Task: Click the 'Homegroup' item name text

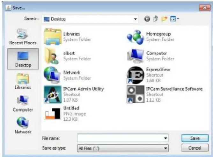Action: click(158, 34)
